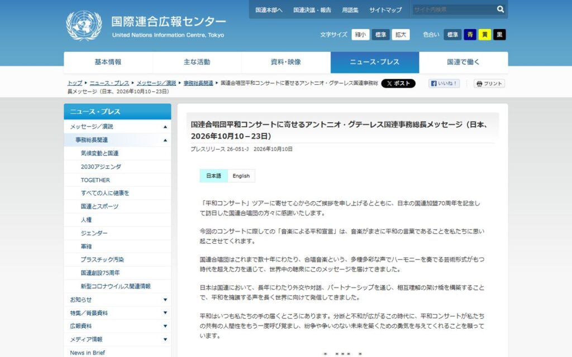Expand 特集／背景資料 sidebar section
The image size is (572, 357).
pyautogui.click(x=165, y=313)
